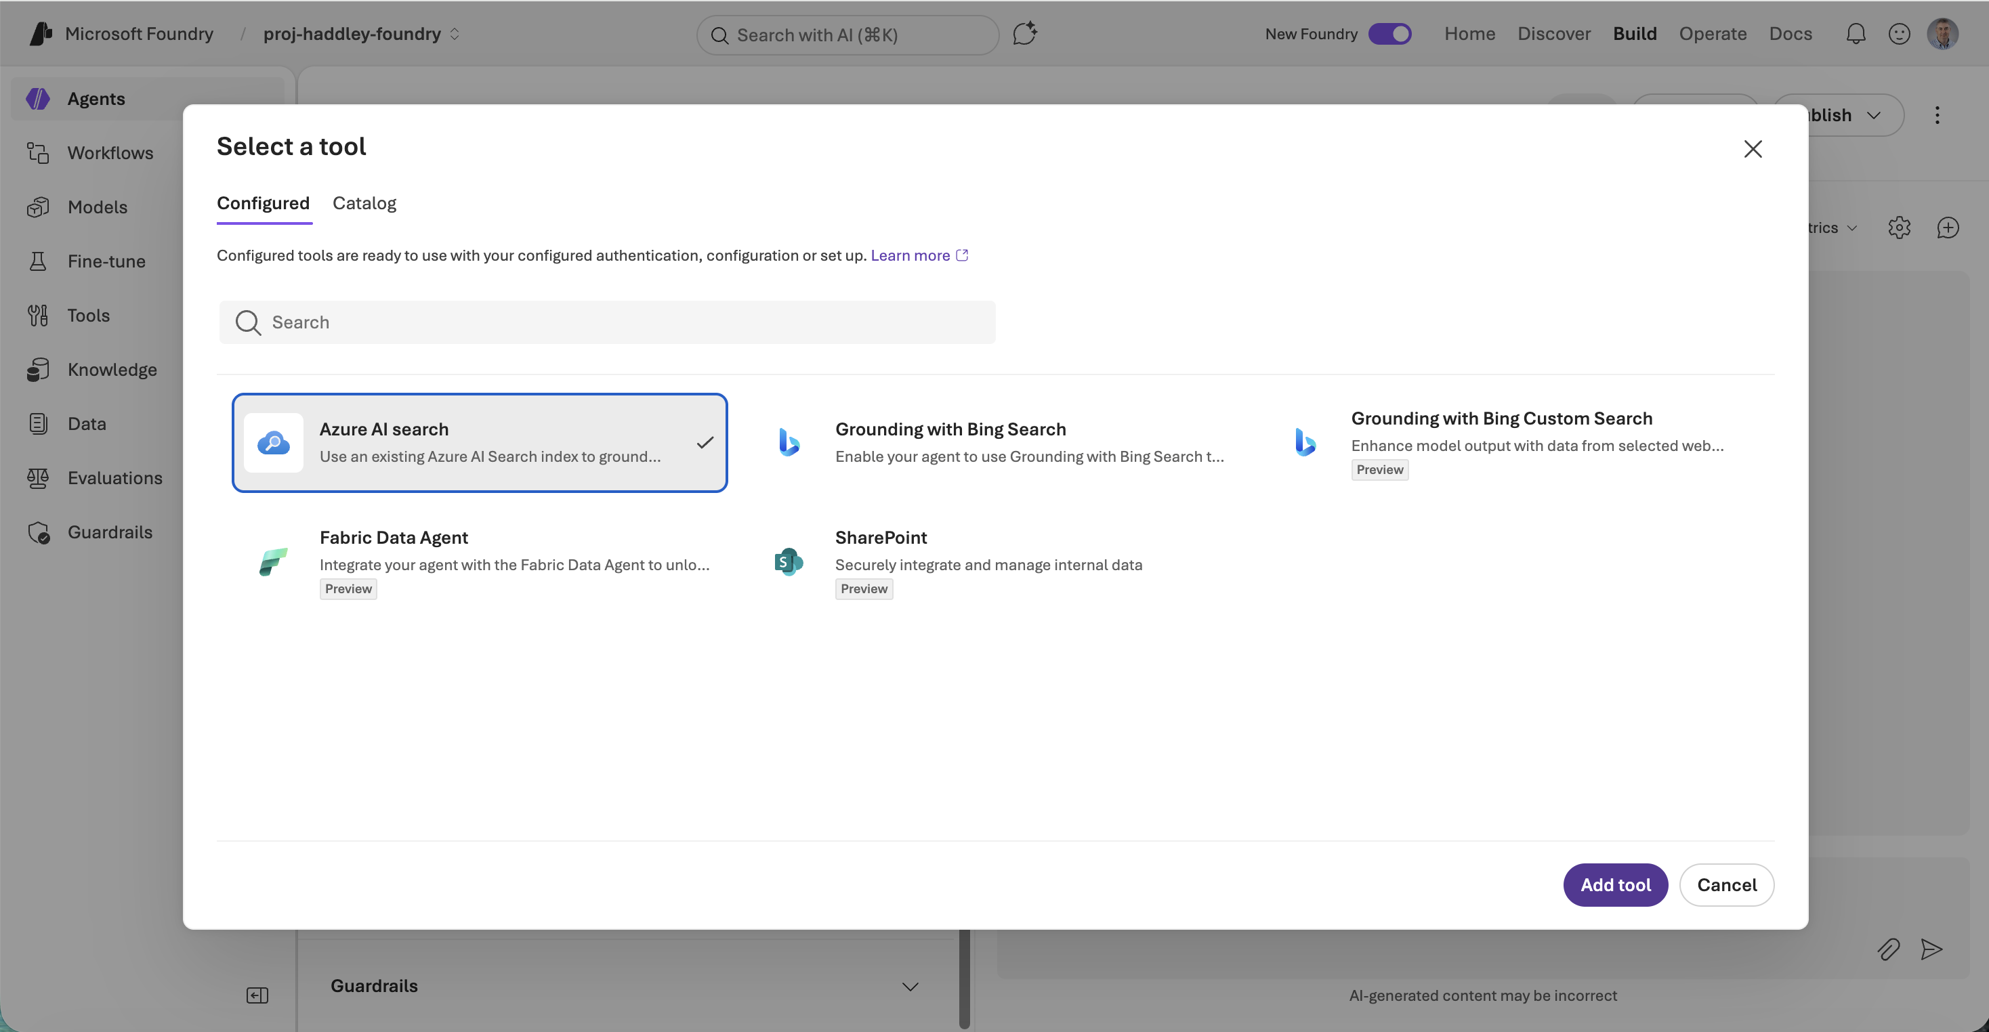Open the Copilot sparkle icon beside search
Screen dimensions: 1989x1032
(x=1024, y=33)
